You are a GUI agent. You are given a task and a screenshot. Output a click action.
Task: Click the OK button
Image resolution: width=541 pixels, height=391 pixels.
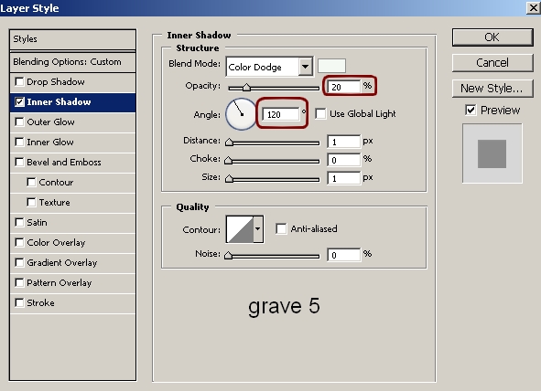(x=492, y=37)
